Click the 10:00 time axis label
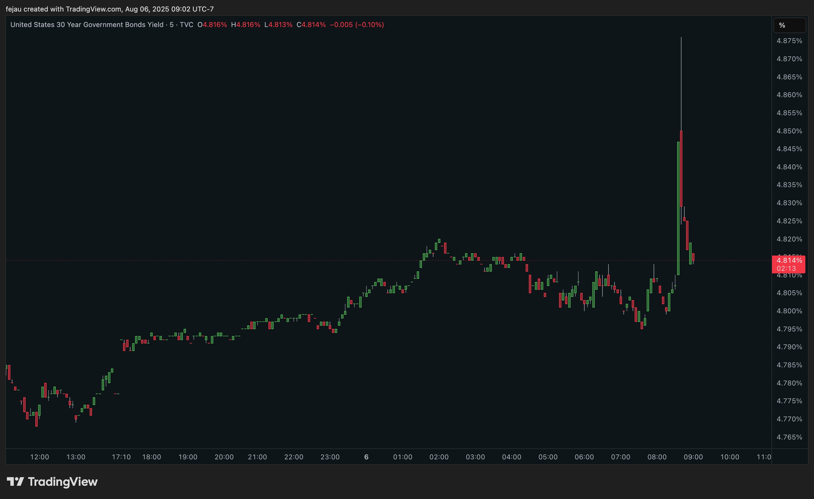 pyautogui.click(x=730, y=457)
